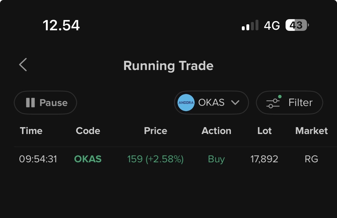Pause the running trade feed
Image resolution: width=337 pixels, height=218 pixels.
coord(45,103)
